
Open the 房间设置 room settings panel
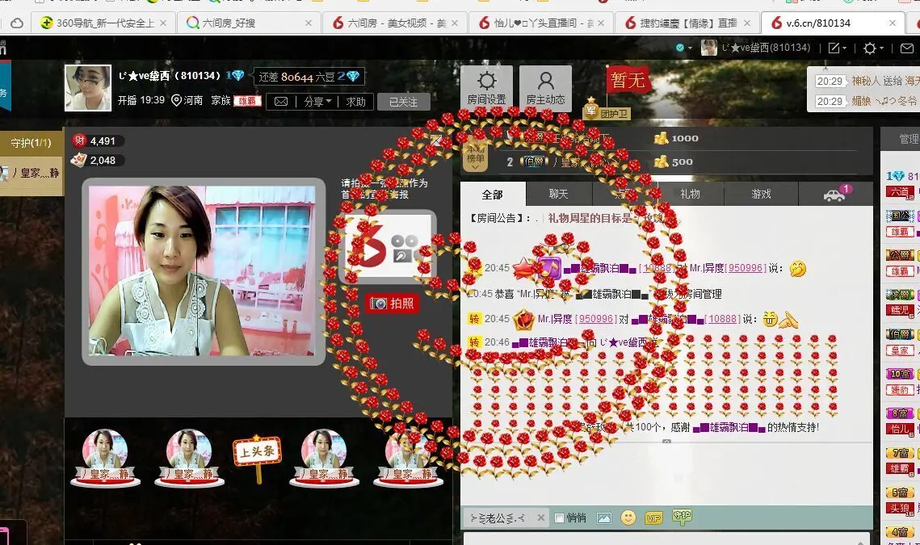[x=486, y=89]
